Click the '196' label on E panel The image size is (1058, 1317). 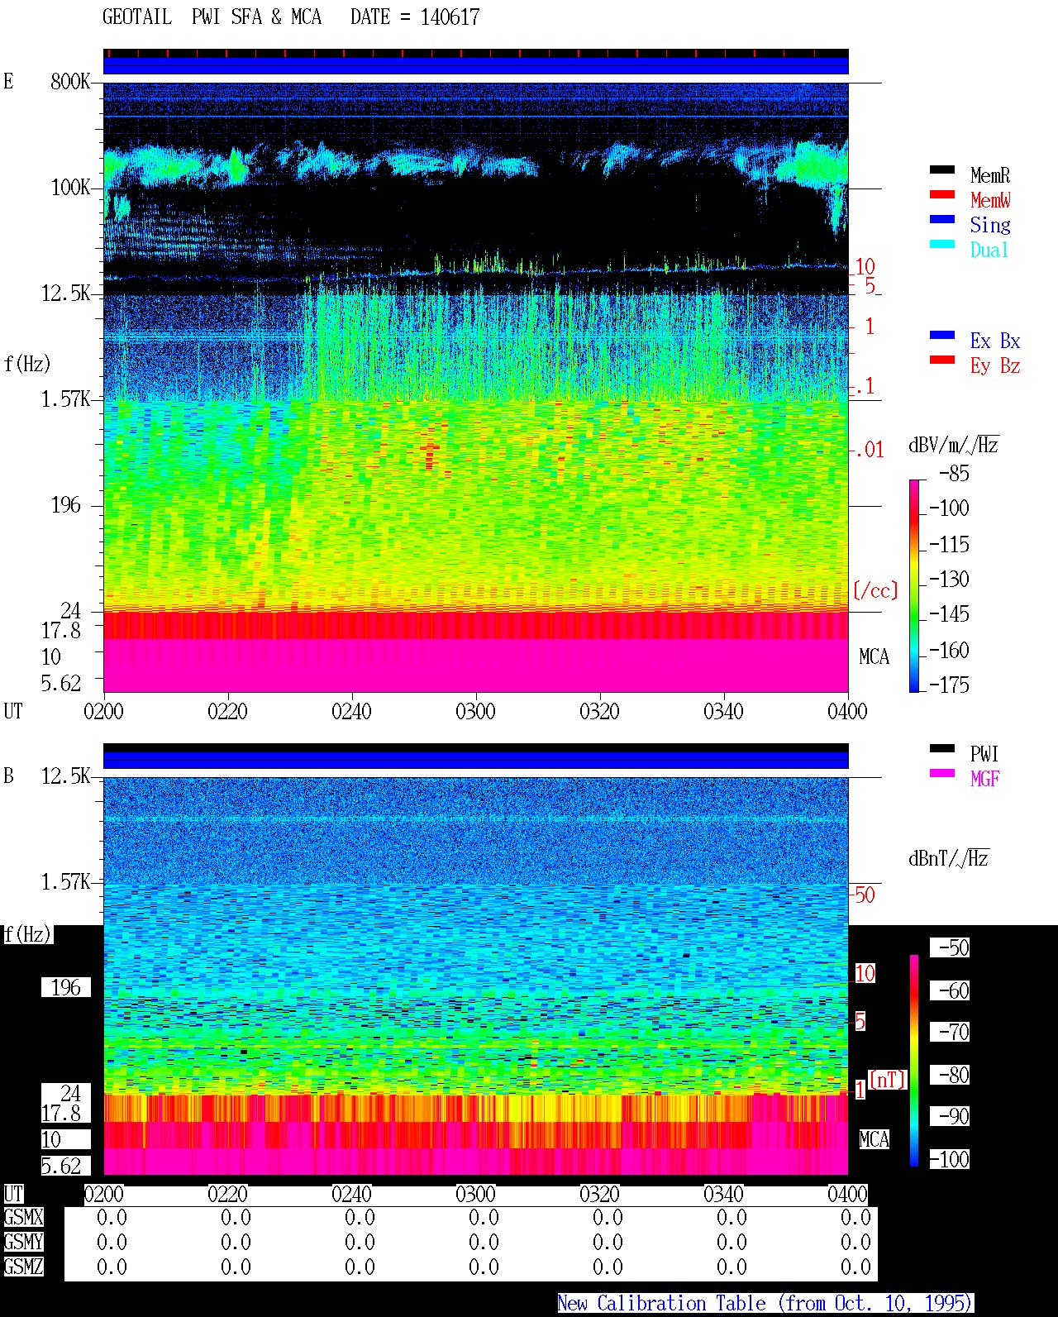click(x=66, y=505)
